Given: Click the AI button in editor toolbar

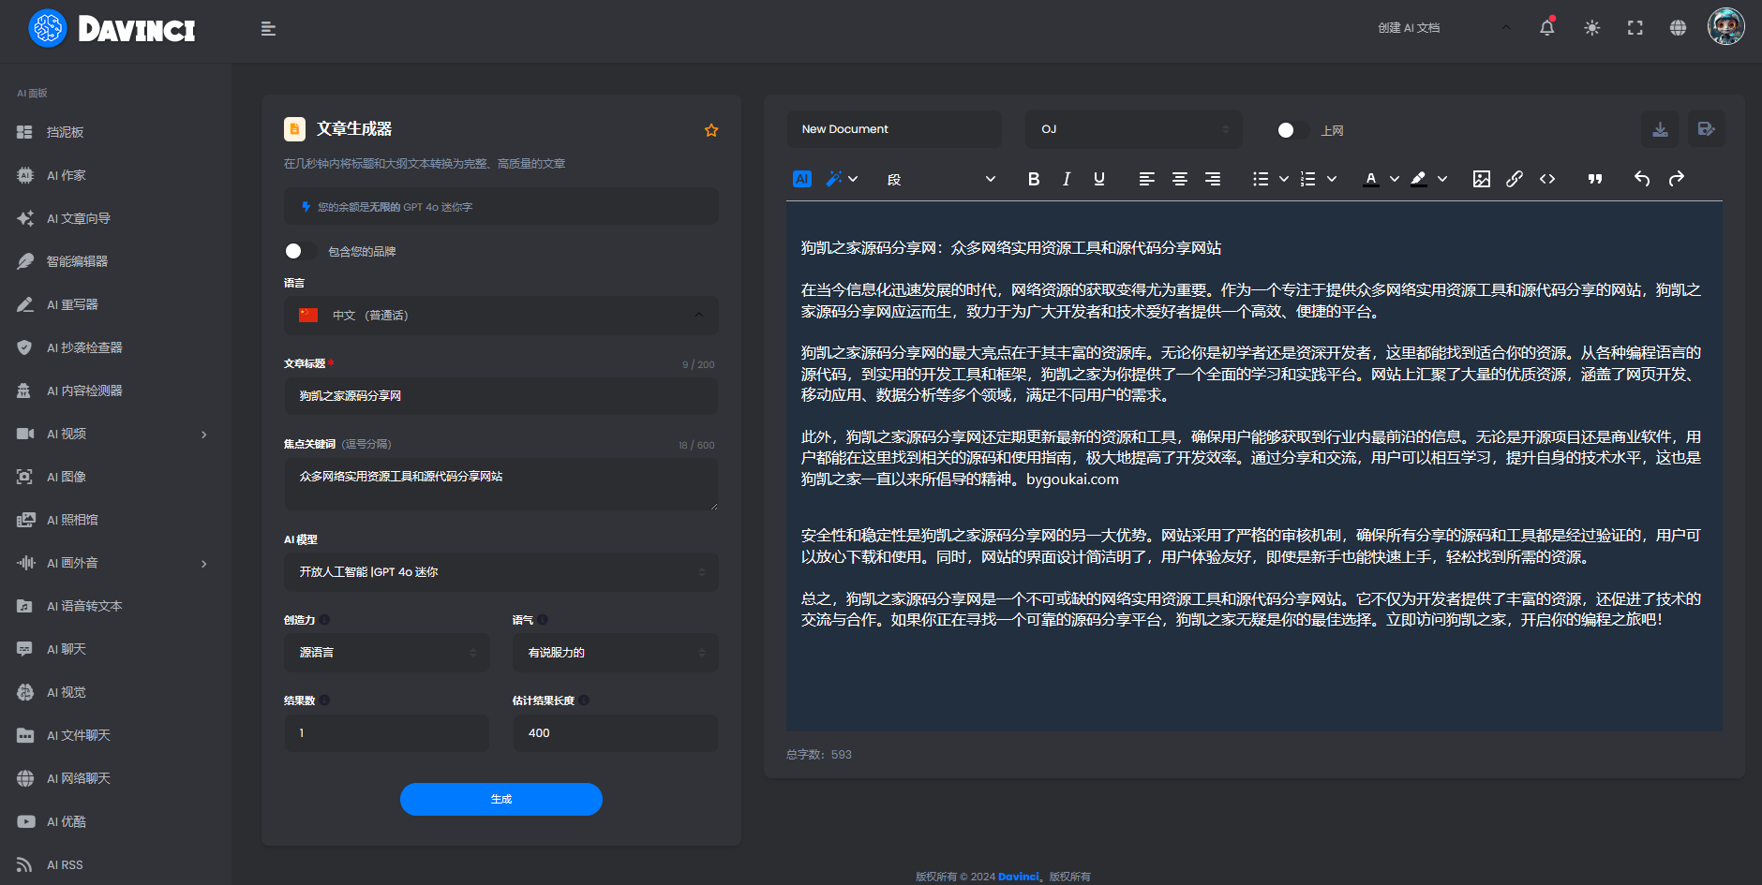Looking at the screenshot, I should [x=802, y=179].
